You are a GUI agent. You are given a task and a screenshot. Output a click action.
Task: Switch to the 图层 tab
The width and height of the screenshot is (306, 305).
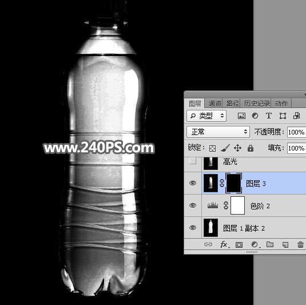click(x=194, y=104)
